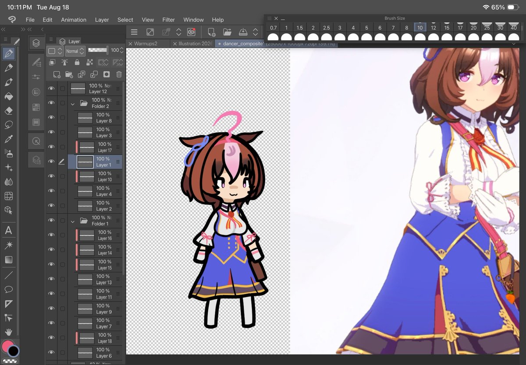
Task: Toggle visibility of Layer 13
Action: 51,279
